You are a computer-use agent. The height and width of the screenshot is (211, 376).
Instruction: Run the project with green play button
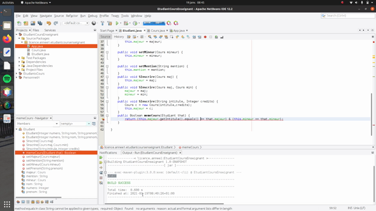coord(117,23)
